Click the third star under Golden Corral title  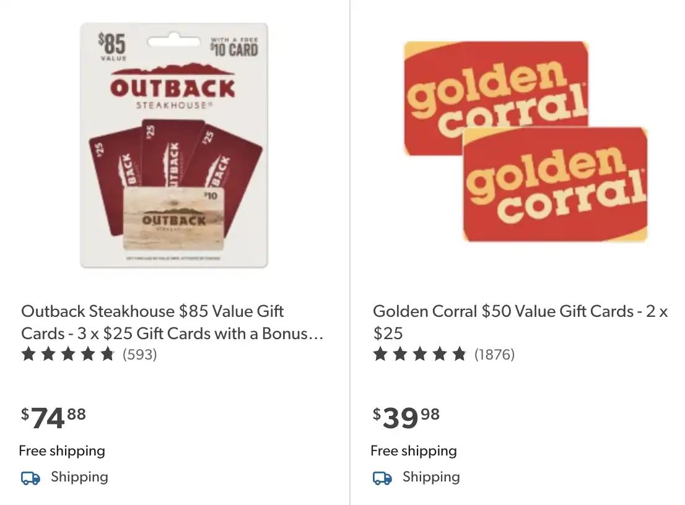[420, 353]
